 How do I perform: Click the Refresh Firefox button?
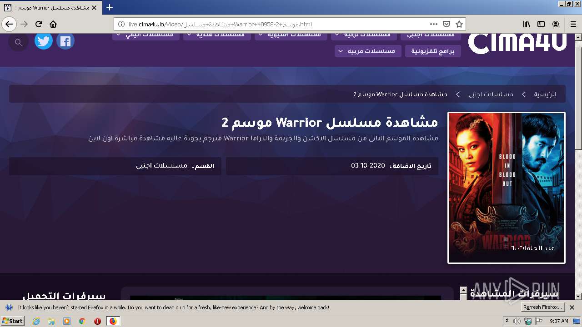point(543,307)
